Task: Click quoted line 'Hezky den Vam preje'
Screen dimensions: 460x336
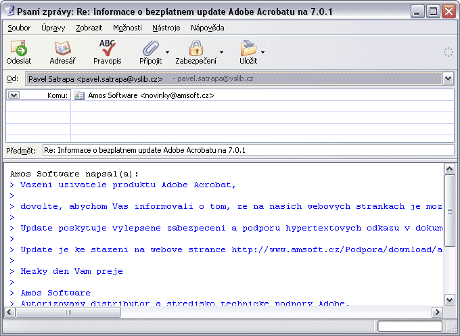Action: pos(72,271)
